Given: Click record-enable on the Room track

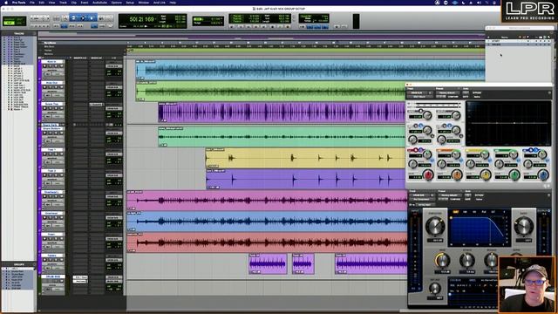Looking at the screenshot, I should pos(44,238).
